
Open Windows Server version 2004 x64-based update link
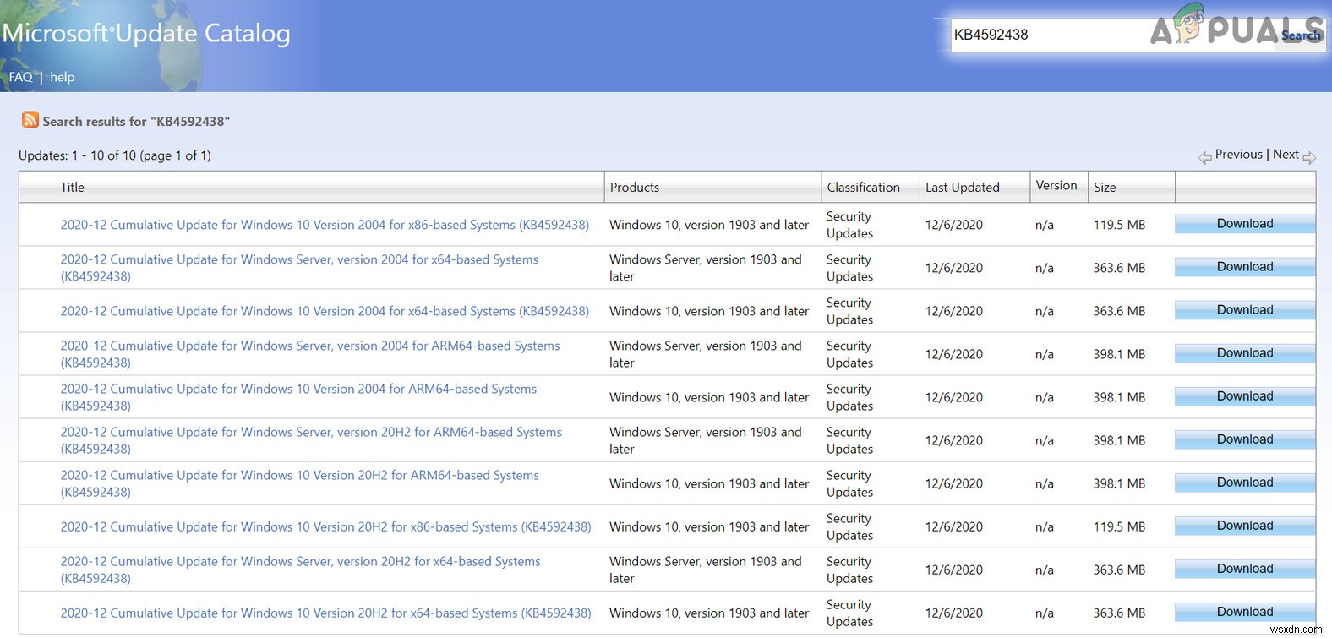(299, 268)
